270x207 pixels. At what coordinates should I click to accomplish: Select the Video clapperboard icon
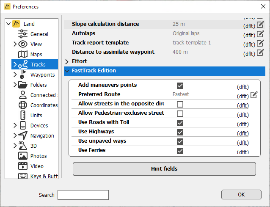(23, 166)
